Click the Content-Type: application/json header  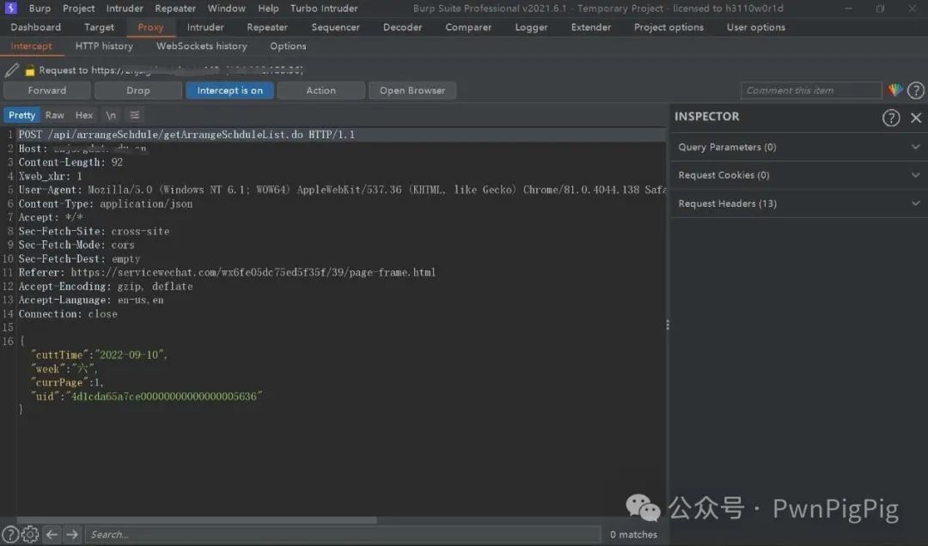click(x=106, y=203)
